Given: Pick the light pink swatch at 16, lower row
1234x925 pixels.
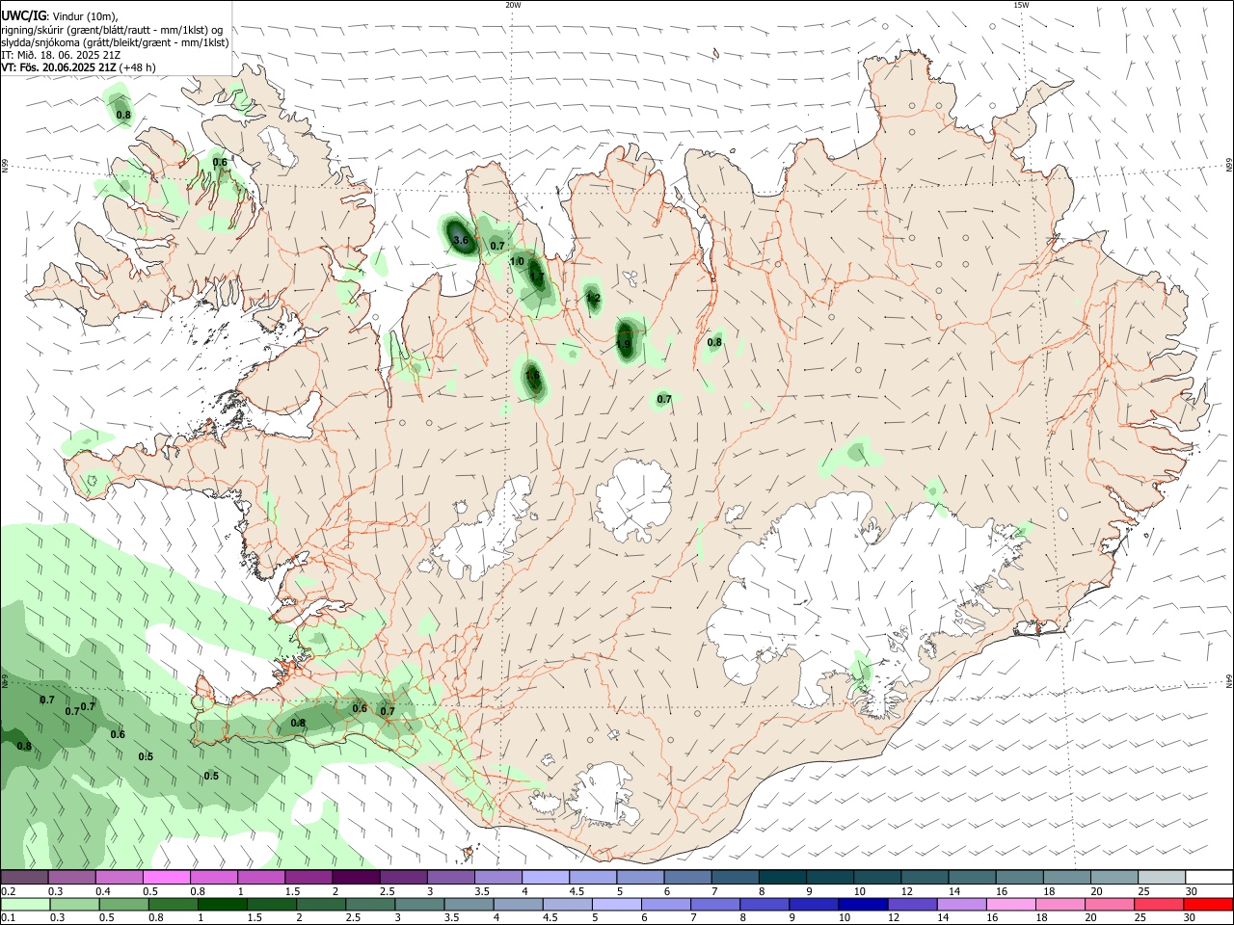Looking at the screenshot, I should pos(1010,904).
